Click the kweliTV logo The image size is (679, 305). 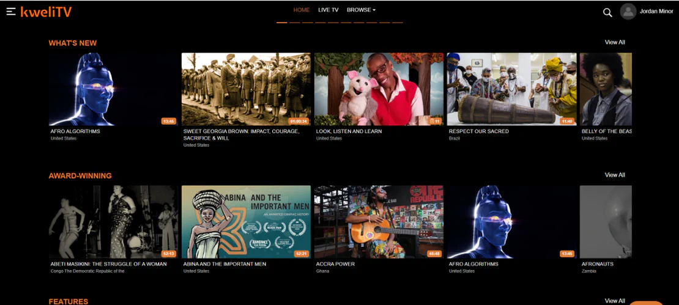(46, 12)
